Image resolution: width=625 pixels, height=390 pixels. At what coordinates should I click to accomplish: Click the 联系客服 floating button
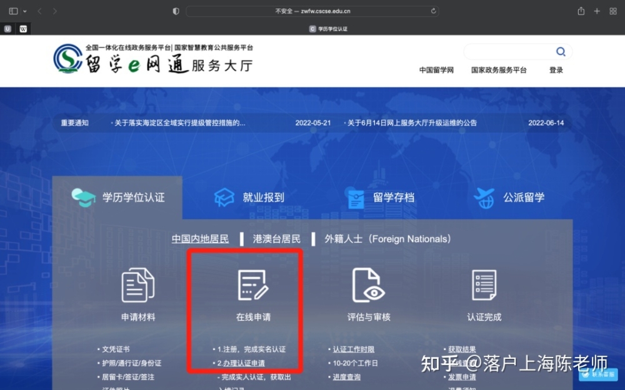pyautogui.click(x=598, y=374)
